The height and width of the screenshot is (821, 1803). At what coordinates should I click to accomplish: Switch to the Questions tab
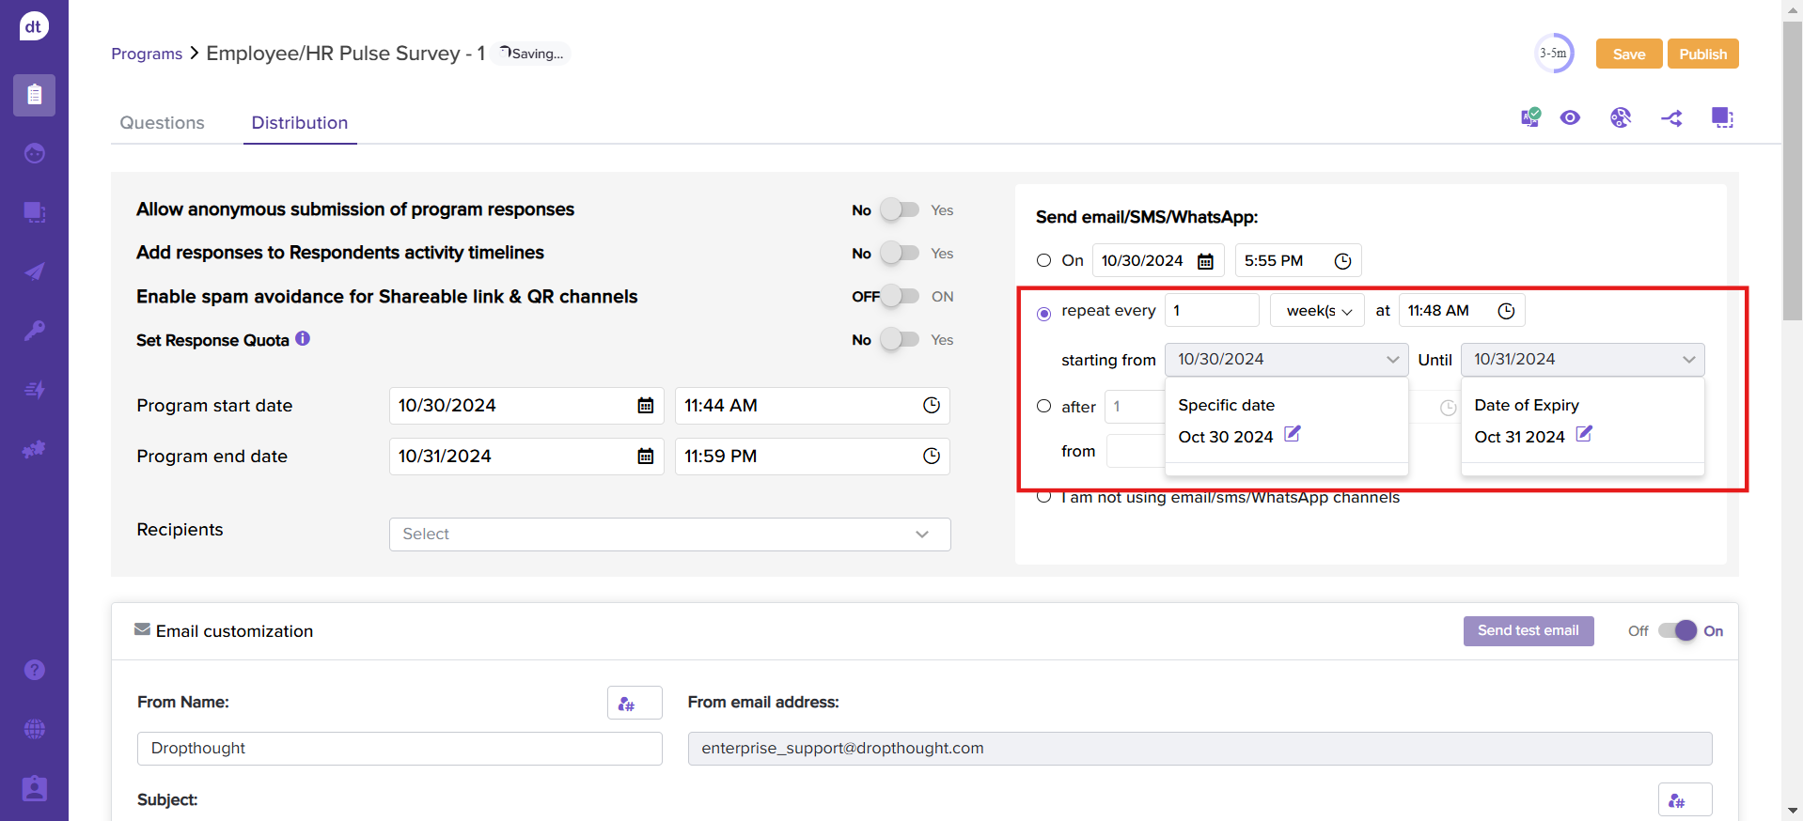click(x=162, y=123)
